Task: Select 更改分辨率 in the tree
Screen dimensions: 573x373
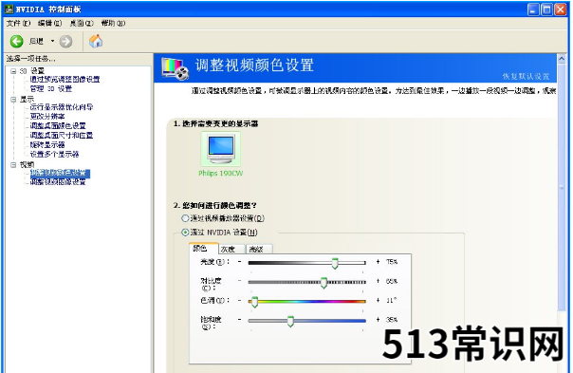Action: click(x=47, y=117)
